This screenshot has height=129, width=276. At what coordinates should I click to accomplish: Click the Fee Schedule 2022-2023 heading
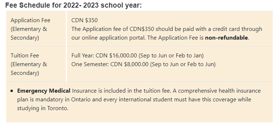coord(73,5)
